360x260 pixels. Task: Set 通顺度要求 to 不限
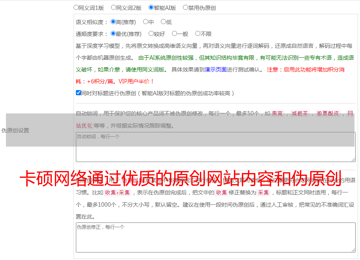198,34
